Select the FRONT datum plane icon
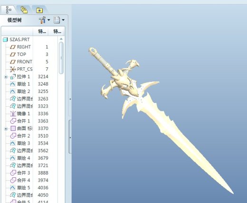Screen dimensions: 247x203 click(13, 62)
